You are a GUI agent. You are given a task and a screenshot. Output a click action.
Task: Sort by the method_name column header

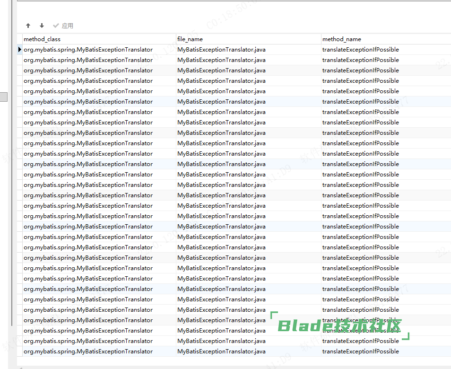click(385, 39)
